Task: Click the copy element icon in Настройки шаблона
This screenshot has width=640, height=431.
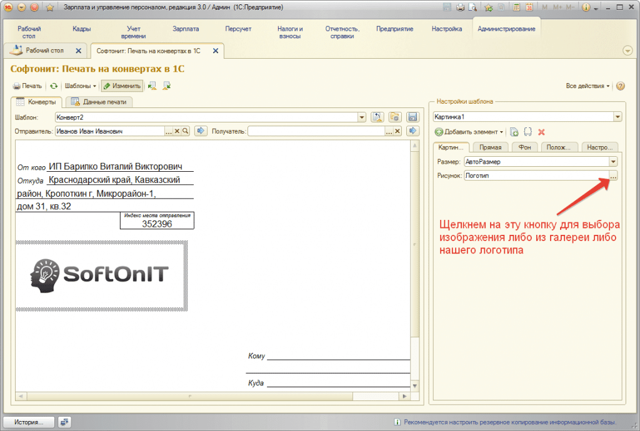Action: 514,132
